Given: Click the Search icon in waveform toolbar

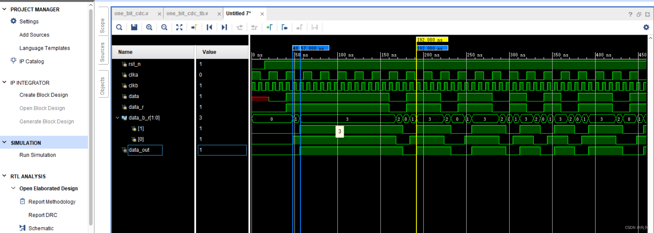Looking at the screenshot, I should (x=119, y=27).
